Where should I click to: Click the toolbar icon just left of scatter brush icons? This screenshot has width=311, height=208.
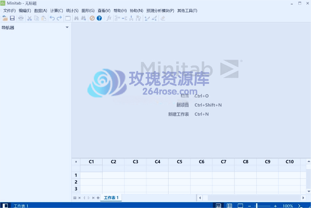tap(138, 18)
